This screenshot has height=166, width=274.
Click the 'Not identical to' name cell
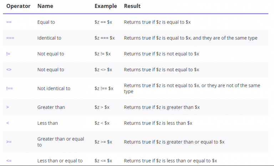tap(54, 88)
